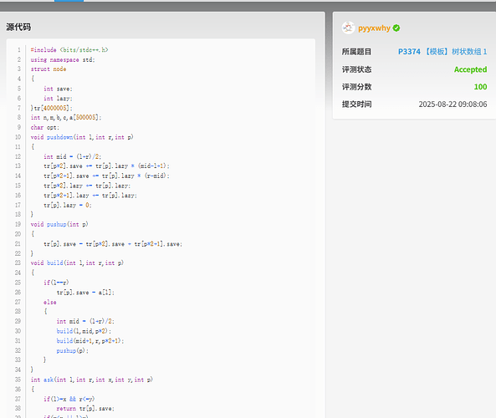Click the void pushup(int p) line
The height and width of the screenshot is (418, 496).
point(59,224)
